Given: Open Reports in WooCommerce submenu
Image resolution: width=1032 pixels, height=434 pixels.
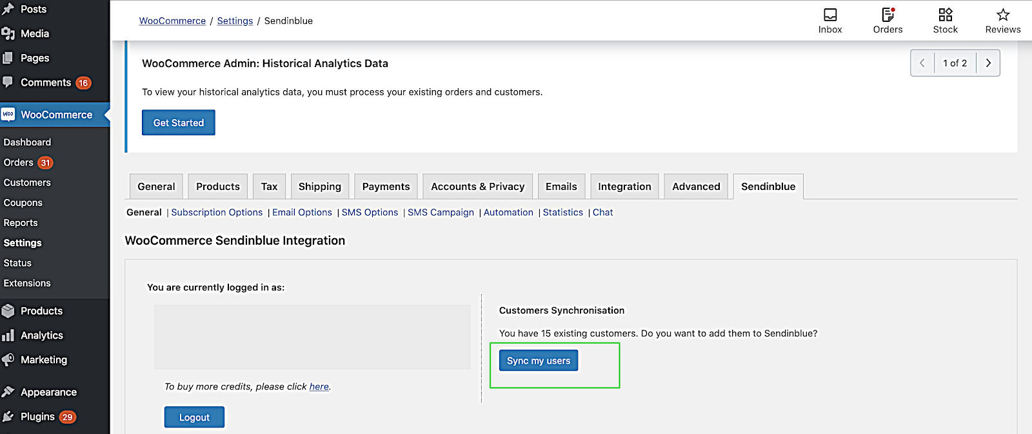Looking at the screenshot, I should click(x=21, y=223).
